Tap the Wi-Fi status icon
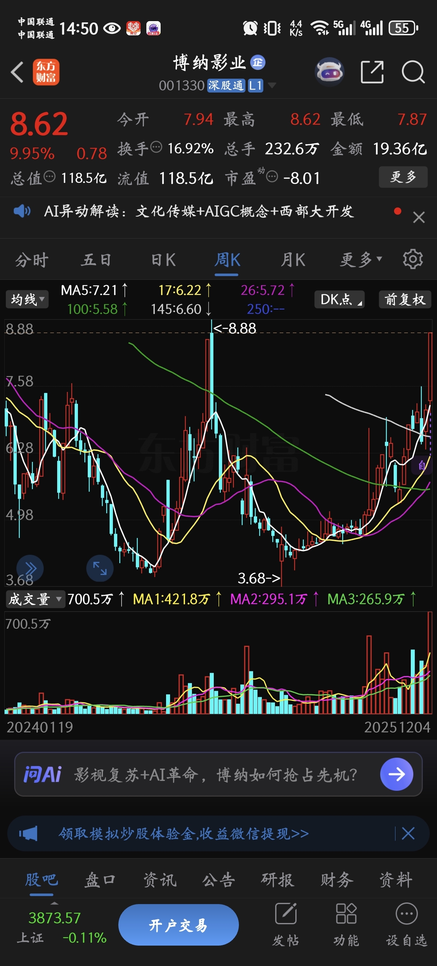The image size is (437, 966). pos(320,28)
